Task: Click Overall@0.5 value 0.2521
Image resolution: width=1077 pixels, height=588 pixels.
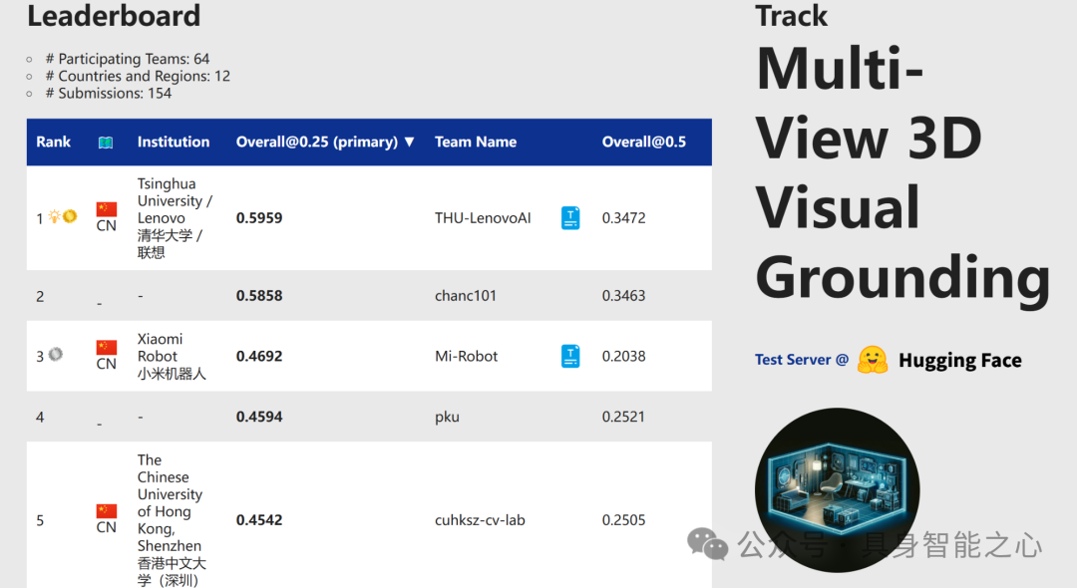Action: tap(623, 417)
